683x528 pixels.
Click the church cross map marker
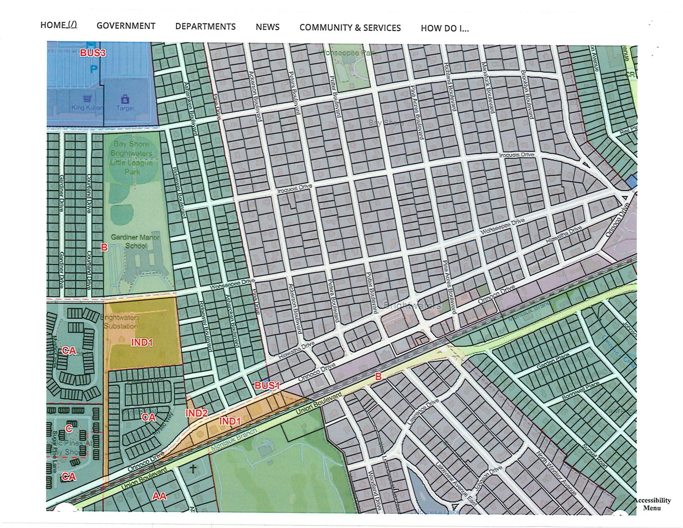coord(193,469)
